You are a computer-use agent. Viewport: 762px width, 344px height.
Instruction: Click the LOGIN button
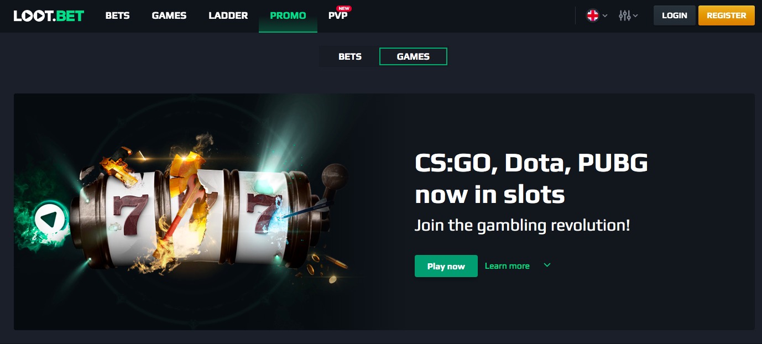pyautogui.click(x=675, y=15)
